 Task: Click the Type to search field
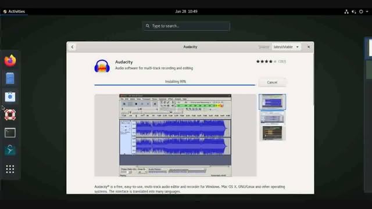(186, 26)
